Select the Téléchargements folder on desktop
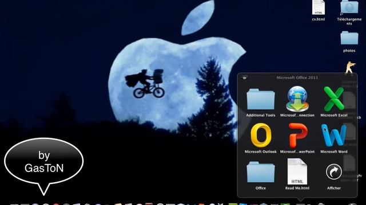This screenshot has height=205, width=366. click(349, 7)
